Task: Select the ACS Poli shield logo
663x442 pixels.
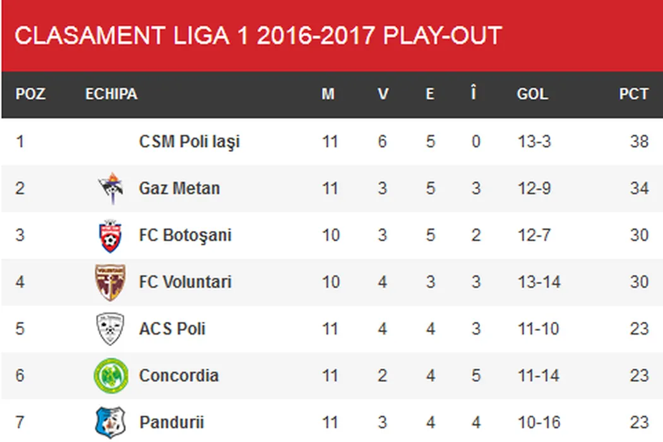Action: [110, 328]
